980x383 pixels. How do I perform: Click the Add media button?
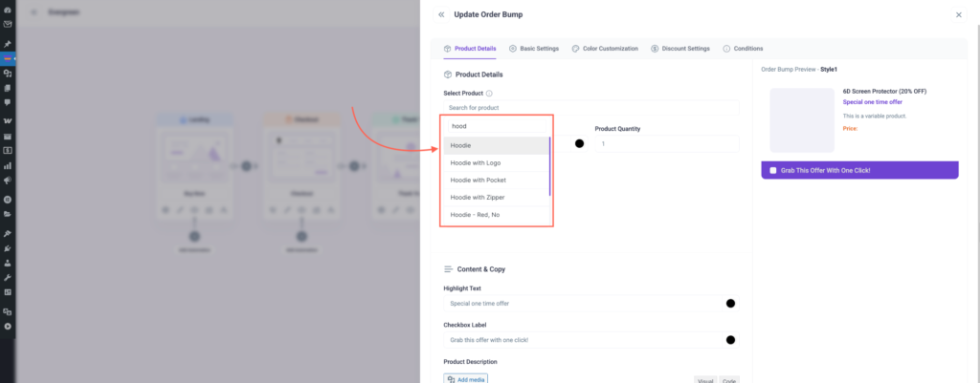pos(466,379)
